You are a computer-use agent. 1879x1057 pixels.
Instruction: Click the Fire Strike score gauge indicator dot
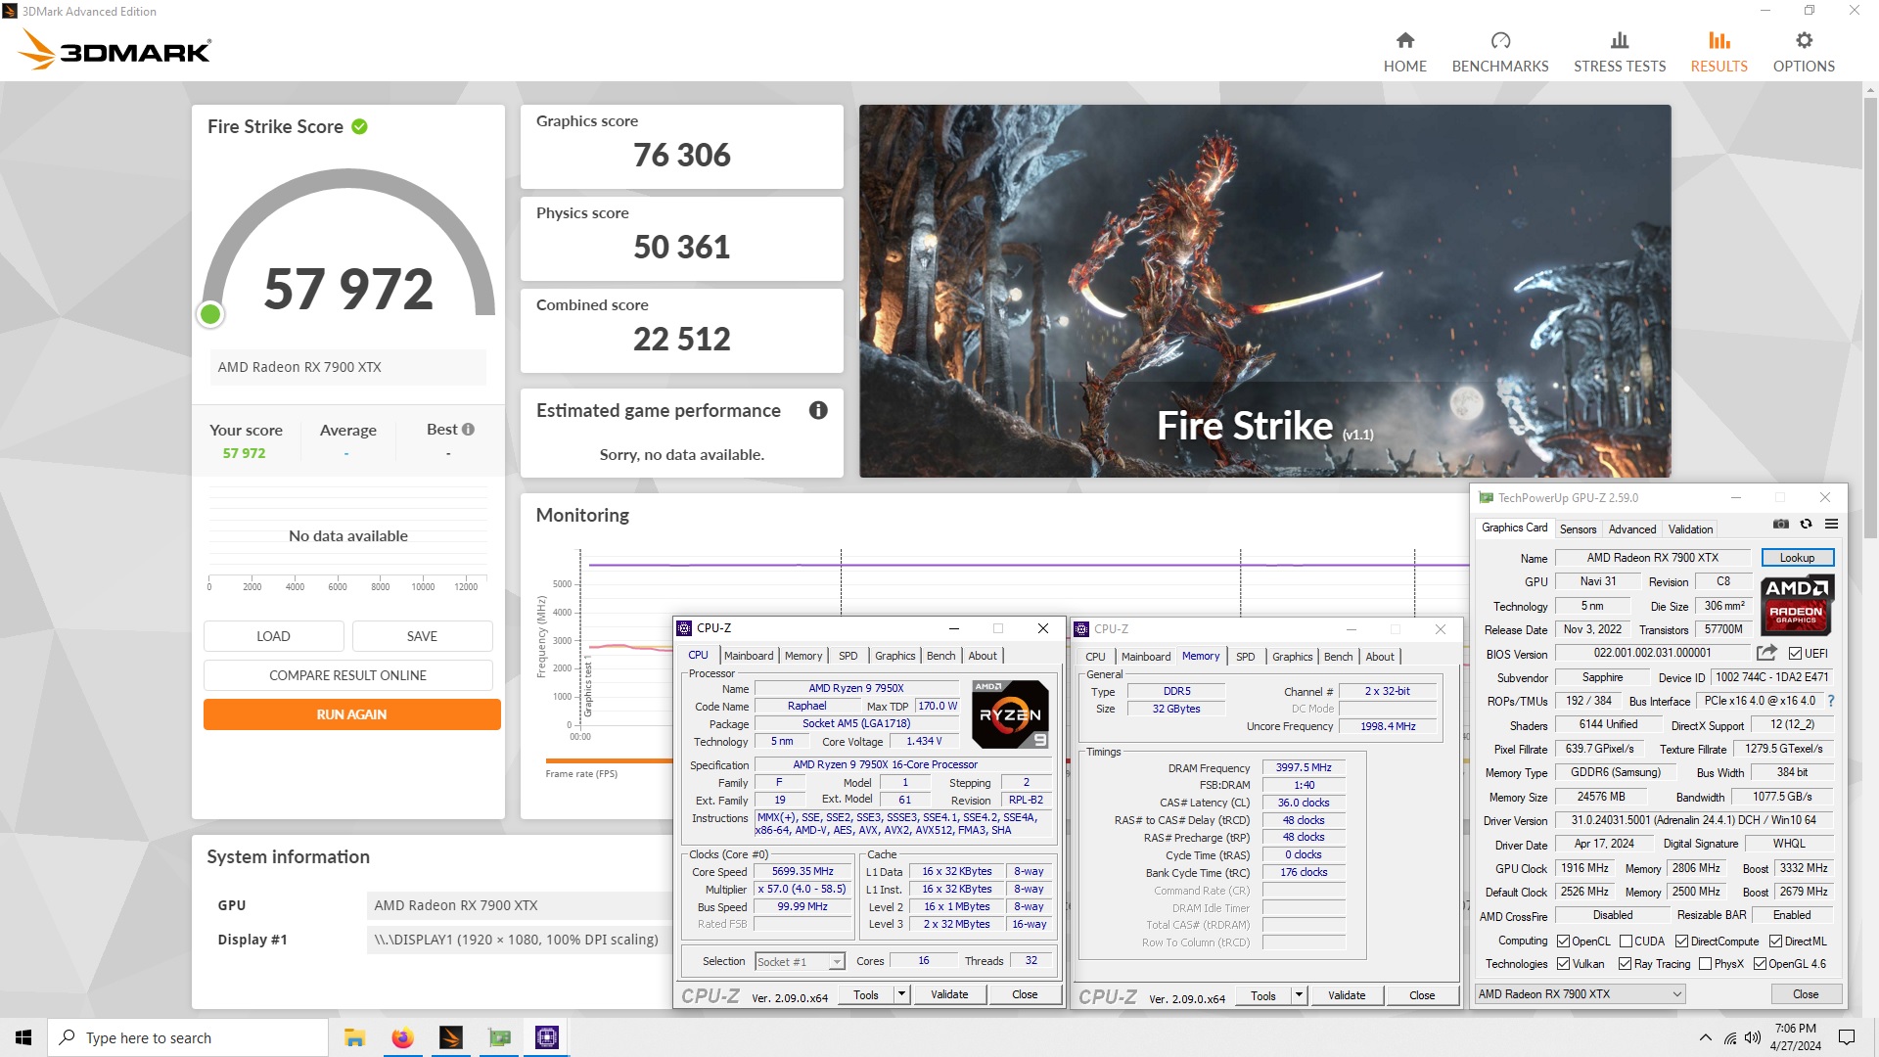210,314
